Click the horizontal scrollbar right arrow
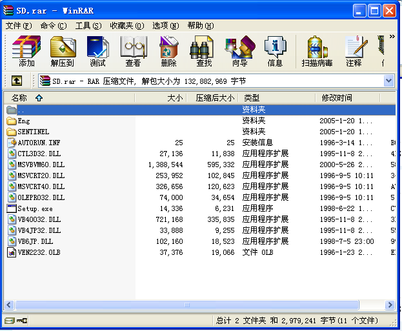 point(390,305)
